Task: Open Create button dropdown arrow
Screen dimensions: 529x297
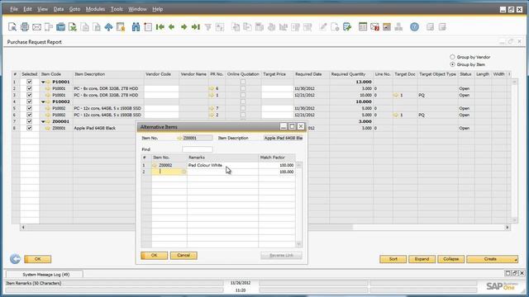Action: [516, 260]
